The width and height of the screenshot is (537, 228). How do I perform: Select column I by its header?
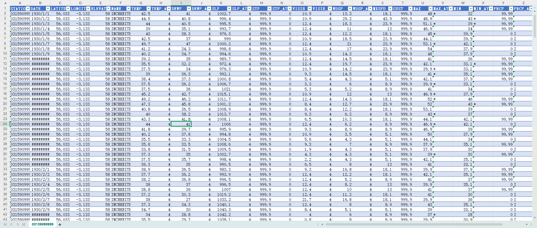(x=181, y=3)
